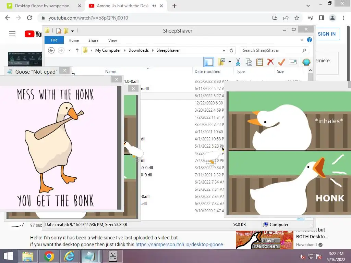Open the Home ribbon tab
Screen dimensions: 351x263
click(74, 40)
